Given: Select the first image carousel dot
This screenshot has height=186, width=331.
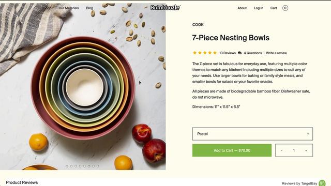Looking at the screenshot, I should click(67, 166).
